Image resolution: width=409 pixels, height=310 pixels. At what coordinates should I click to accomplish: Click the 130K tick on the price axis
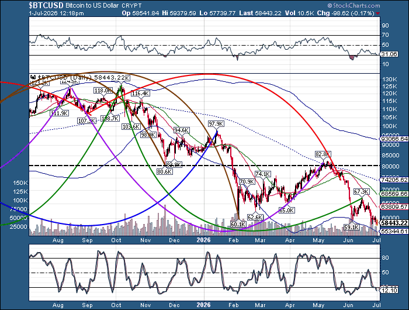pyautogui.click(x=390, y=80)
